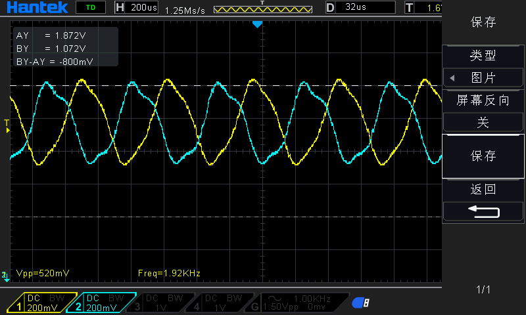
Task: Click the USB storage indicator icon
Action: point(360,303)
